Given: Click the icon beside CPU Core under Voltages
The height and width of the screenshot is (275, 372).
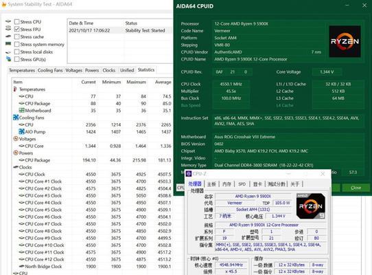Looking at the screenshot, I should (x=21, y=146).
